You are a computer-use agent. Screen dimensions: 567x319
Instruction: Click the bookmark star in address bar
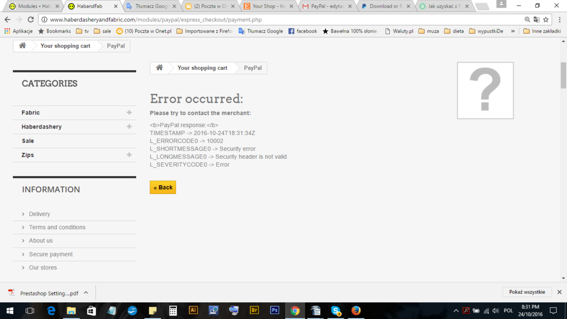tap(546, 19)
